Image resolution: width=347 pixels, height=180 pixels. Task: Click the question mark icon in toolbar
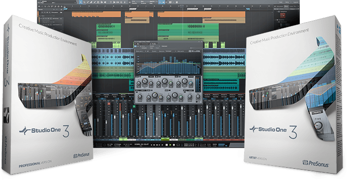point(111,2)
